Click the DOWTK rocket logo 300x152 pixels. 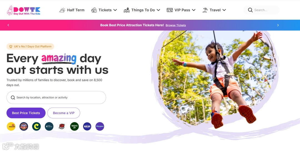[24, 10]
